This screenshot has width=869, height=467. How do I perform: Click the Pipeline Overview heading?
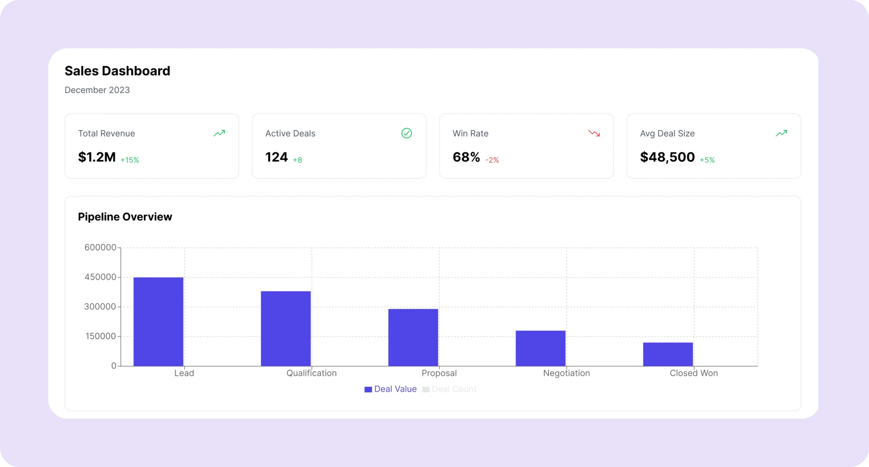(x=125, y=217)
